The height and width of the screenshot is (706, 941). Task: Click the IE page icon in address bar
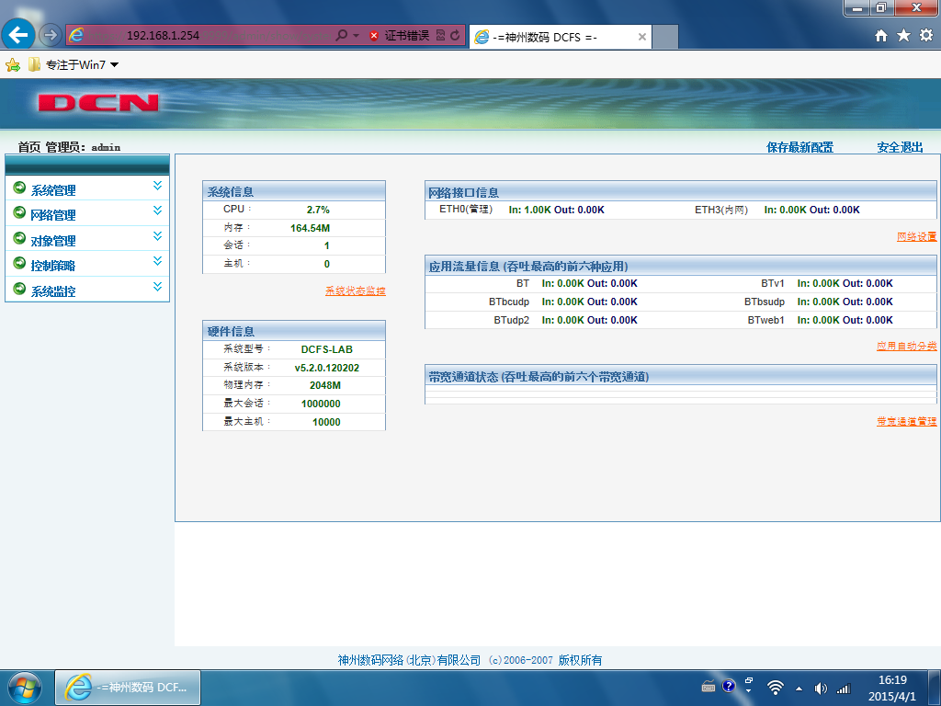76,36
